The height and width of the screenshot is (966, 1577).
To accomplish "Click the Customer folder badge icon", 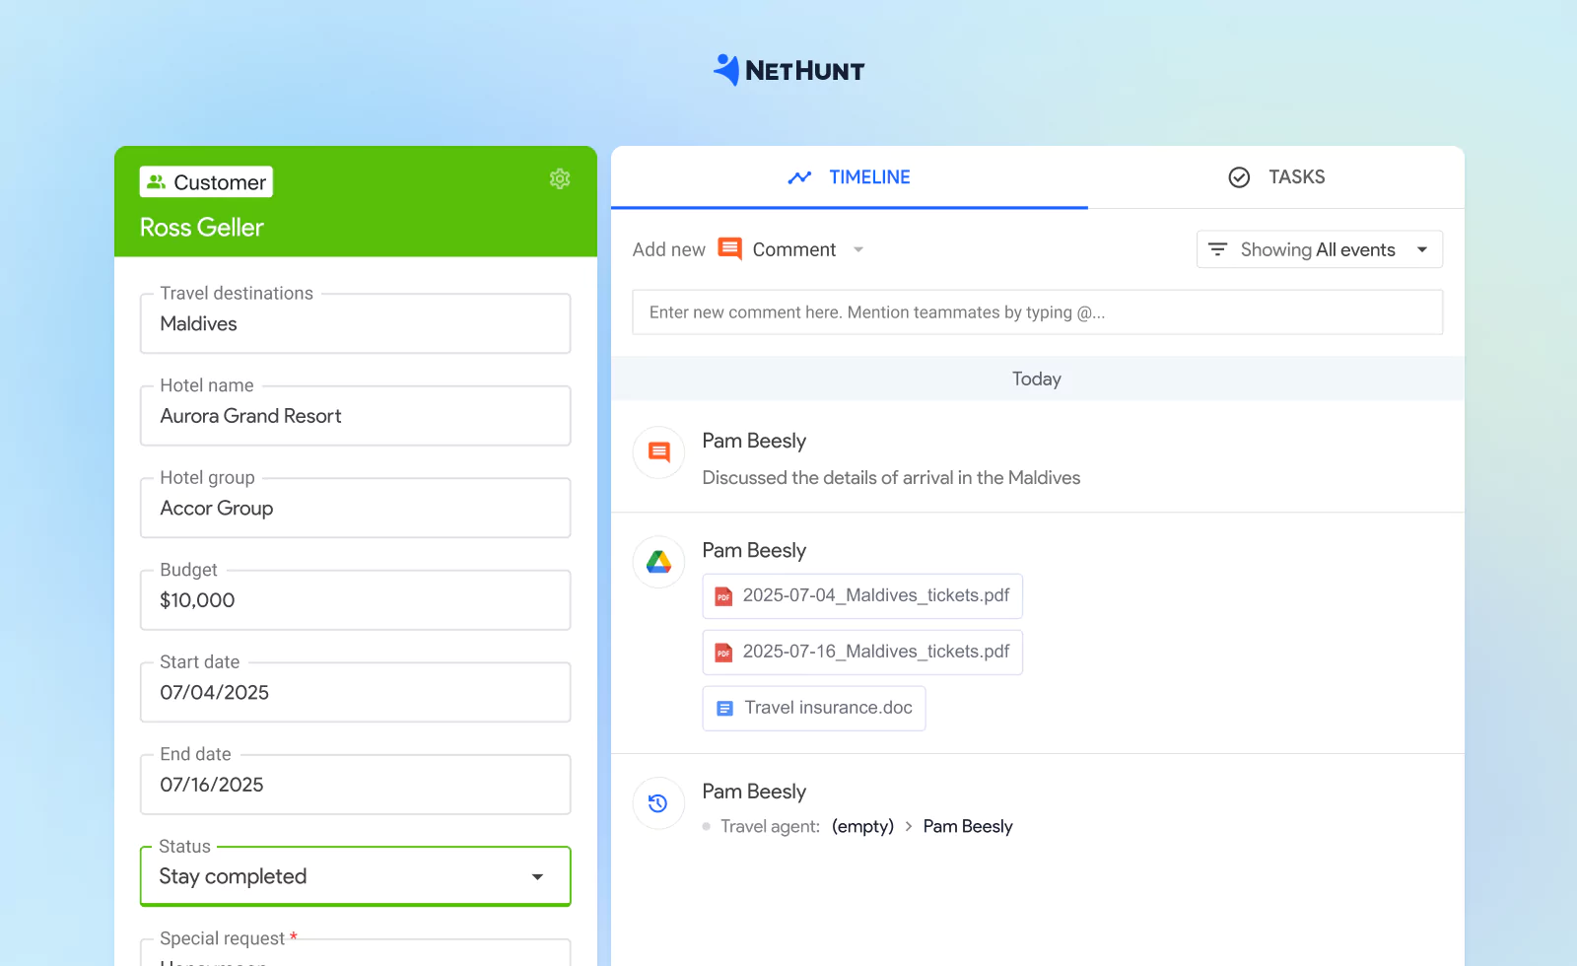I will tap(156, 181).
